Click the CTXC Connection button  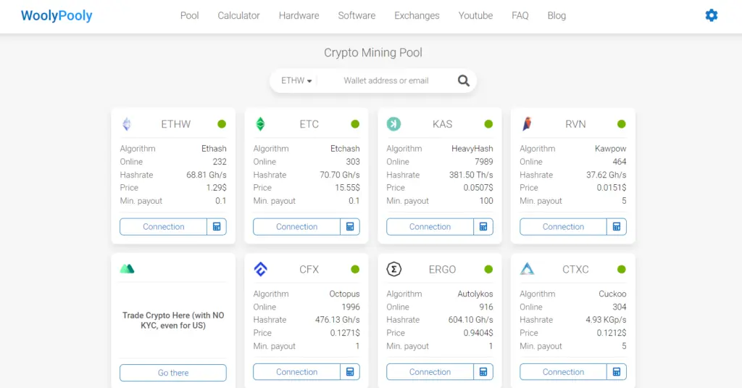(563, 372)
